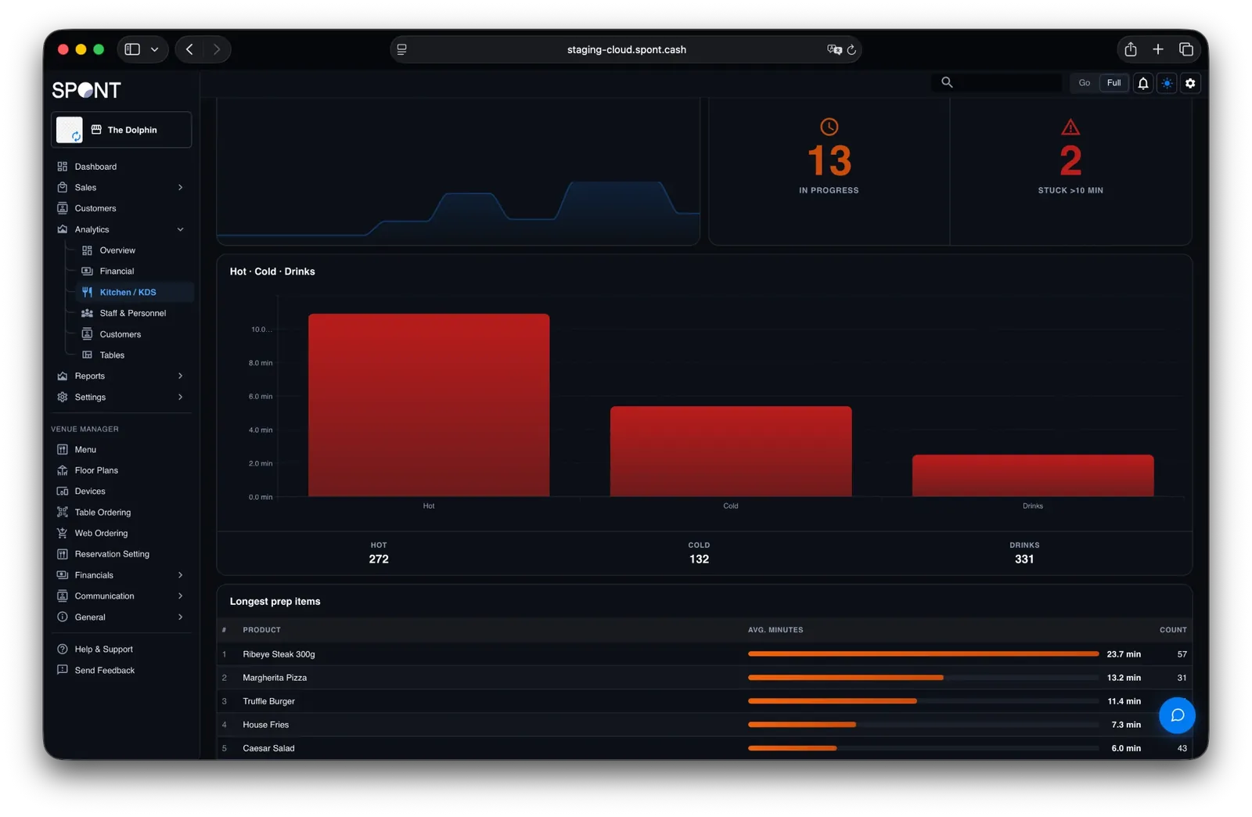Select the Caesar Salad row
This screenshot has height=817, width=1252.
tap(704, 748)
